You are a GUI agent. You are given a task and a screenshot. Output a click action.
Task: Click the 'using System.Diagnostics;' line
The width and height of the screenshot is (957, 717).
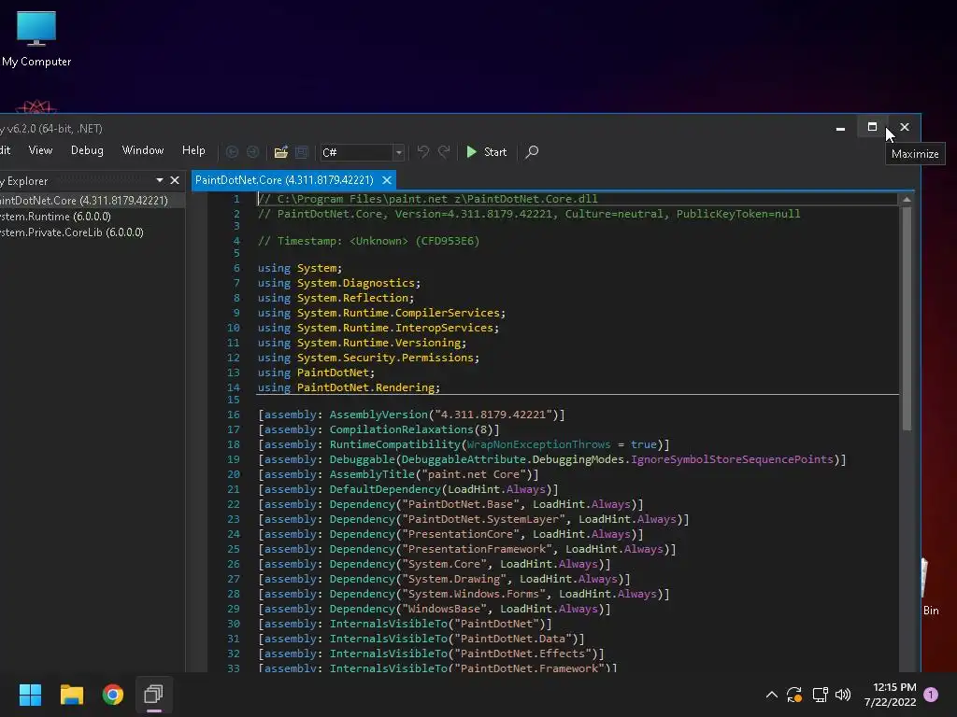coord(338,283)
